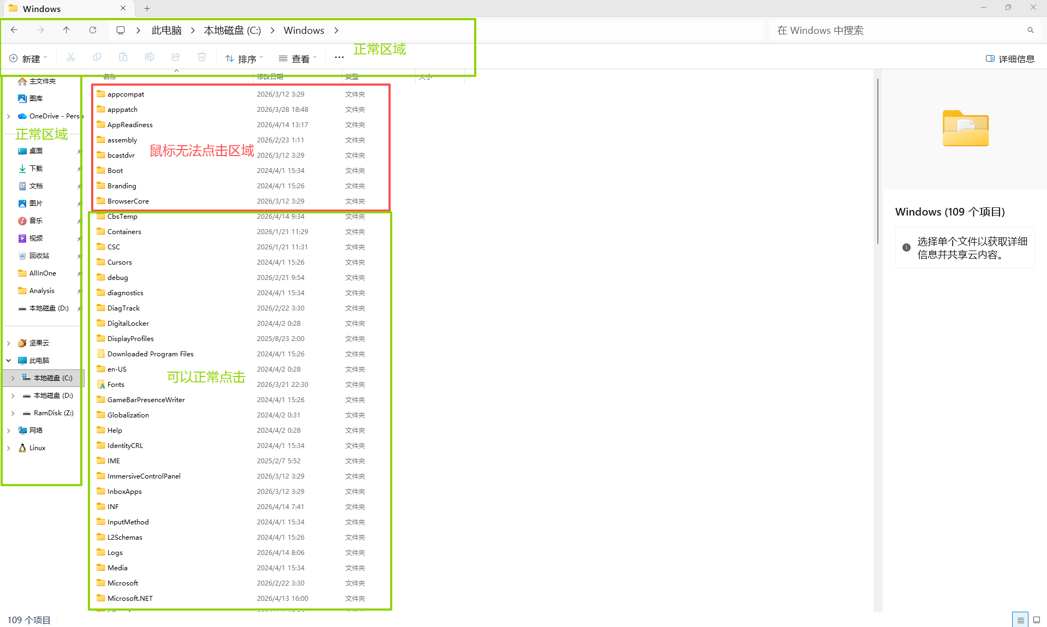Open 图片 quick access item
Viewport: 1047px width, 627px height.
coord(36,204)
